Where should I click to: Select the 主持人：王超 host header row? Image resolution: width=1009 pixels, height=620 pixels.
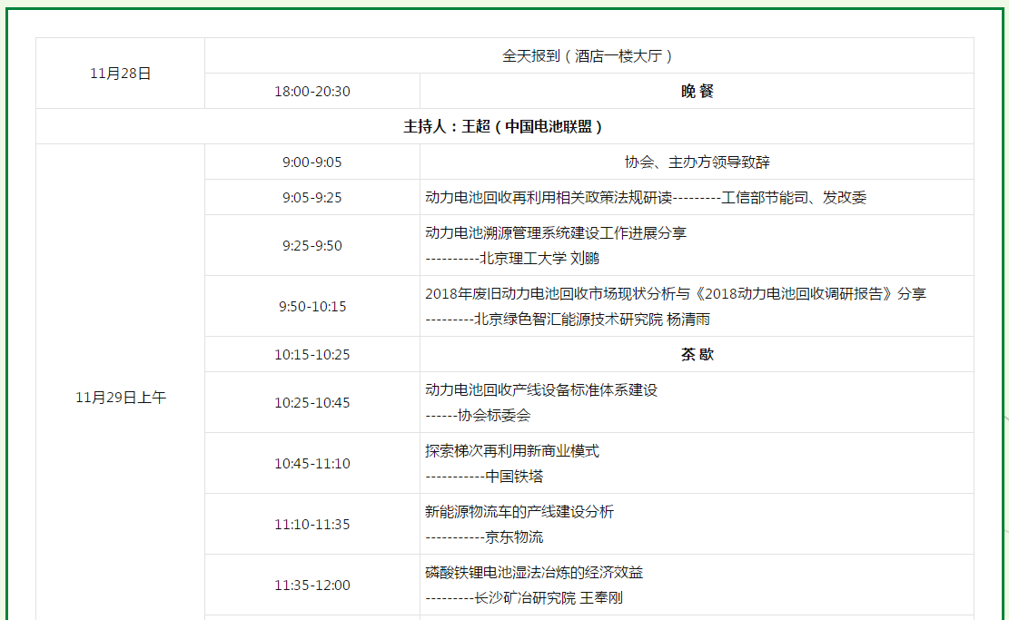tap(504, 126)
